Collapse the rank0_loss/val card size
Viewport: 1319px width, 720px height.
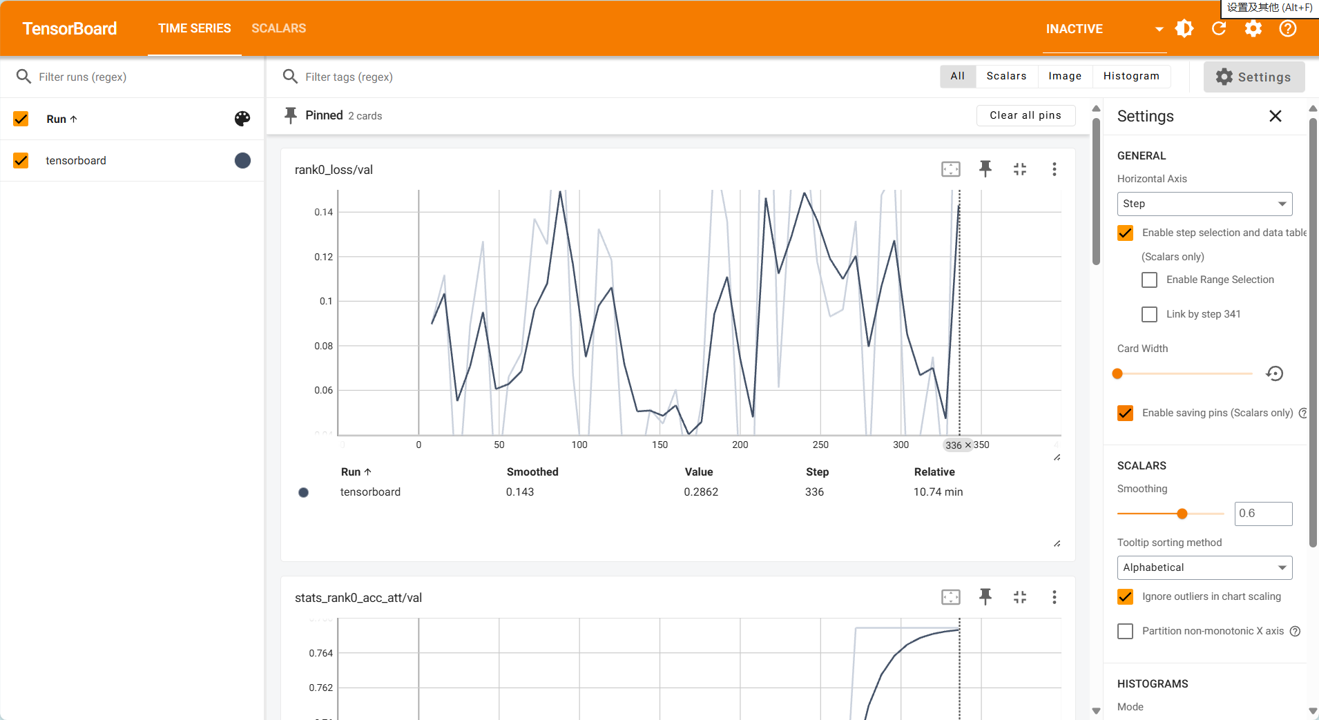coord(1020,169)
